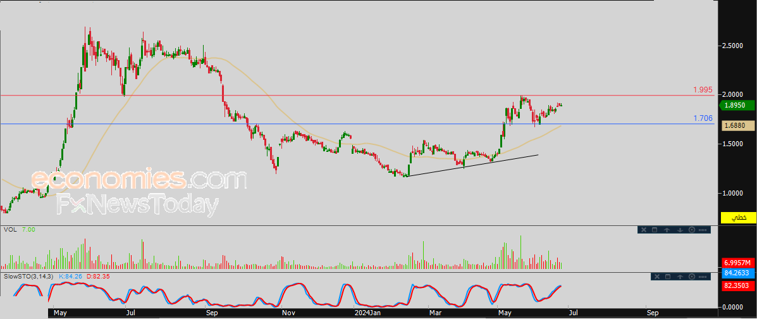The height and width of the screenshot is (319, 757).
Task: Move the SlowSTO pane up
Action: [x=680, y=277]
